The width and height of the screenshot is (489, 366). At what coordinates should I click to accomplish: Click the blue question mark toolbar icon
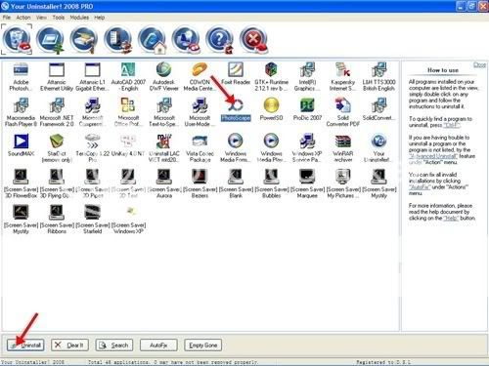220,39
